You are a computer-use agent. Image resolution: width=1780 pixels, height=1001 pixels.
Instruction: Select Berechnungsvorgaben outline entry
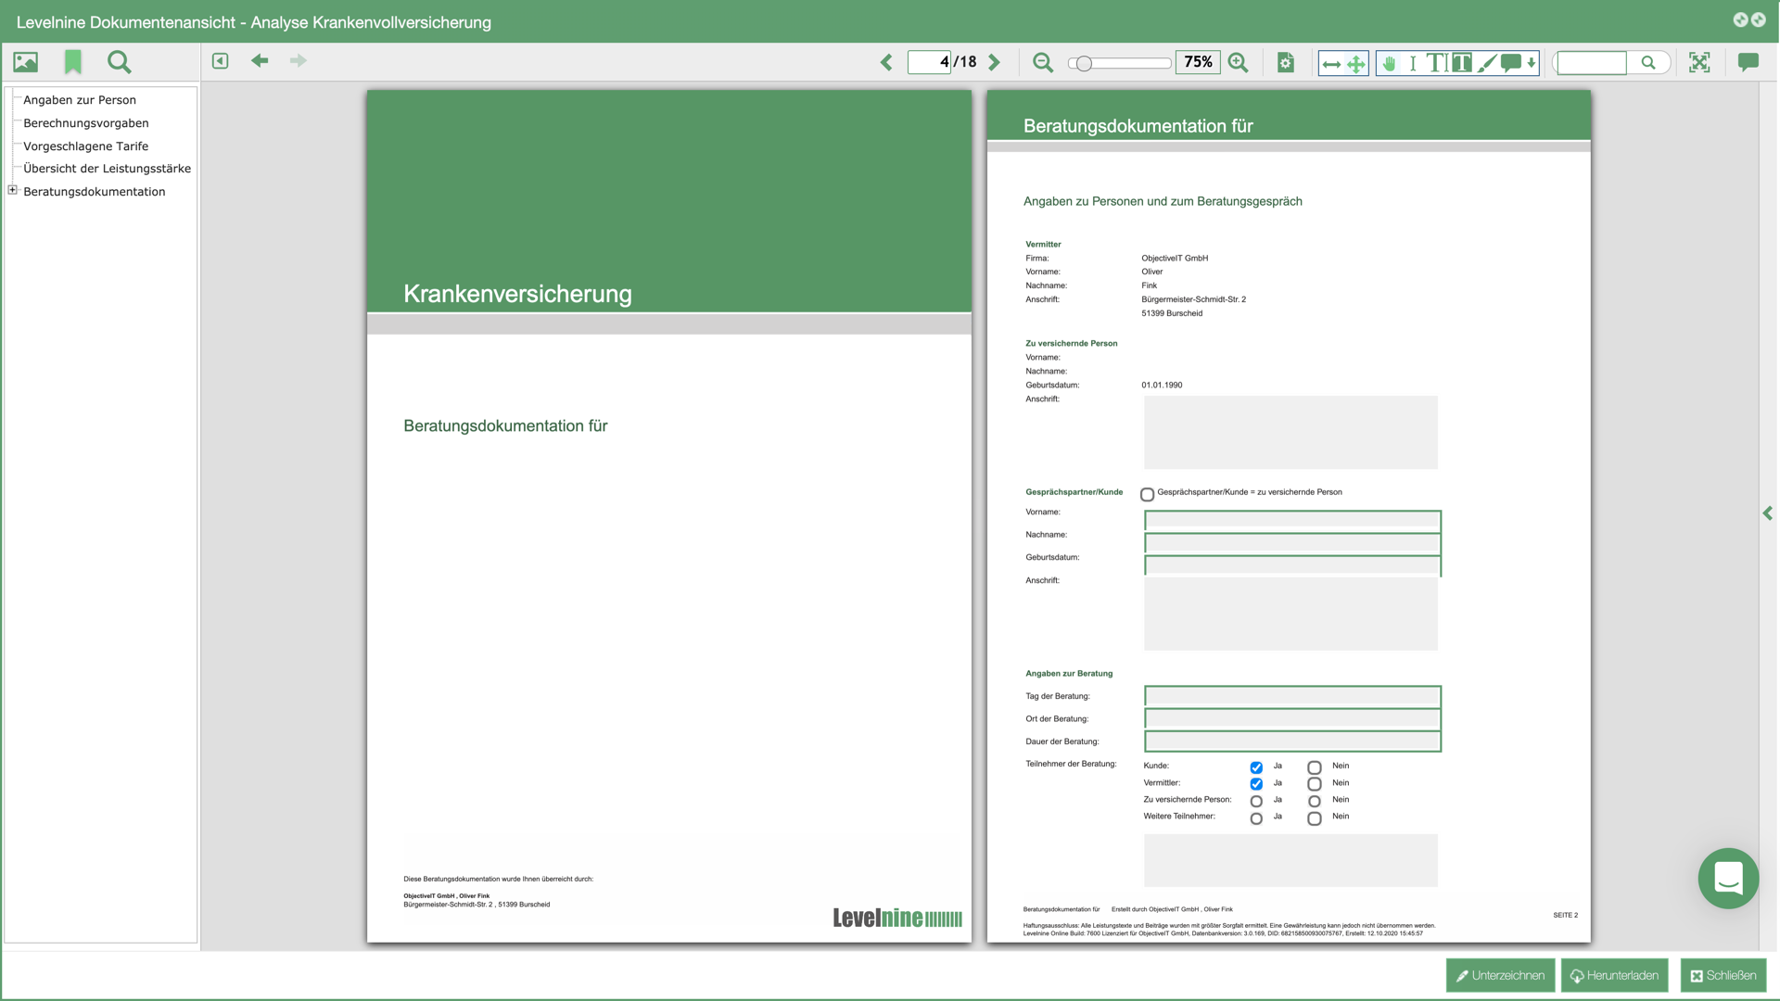point(85,123)
